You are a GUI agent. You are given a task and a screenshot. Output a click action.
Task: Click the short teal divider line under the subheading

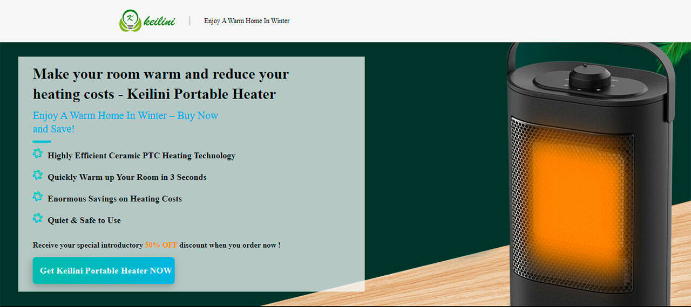[42, 142]
